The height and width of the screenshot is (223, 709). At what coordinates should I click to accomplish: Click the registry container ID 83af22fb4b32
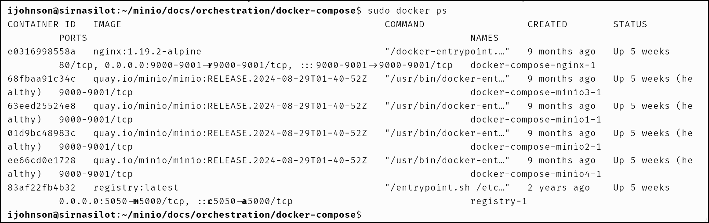(x=41, y=188)
